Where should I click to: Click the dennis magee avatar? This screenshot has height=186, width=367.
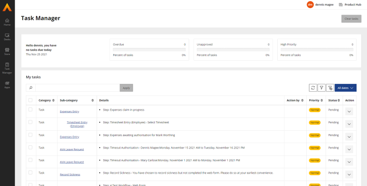pyautogui.click(x=310, y=4)
